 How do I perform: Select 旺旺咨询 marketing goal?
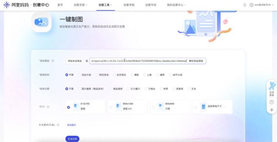[97, 75]
